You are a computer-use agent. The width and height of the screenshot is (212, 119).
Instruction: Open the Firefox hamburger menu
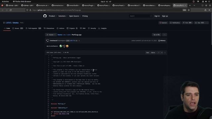pos(209,10)
